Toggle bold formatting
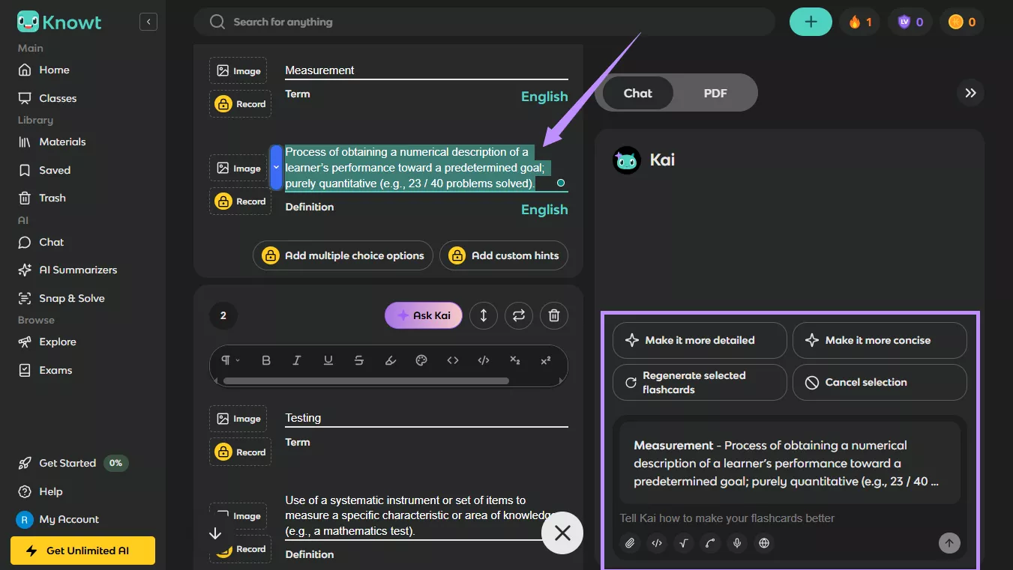The image size is (1013, 570). pos(266,360)
